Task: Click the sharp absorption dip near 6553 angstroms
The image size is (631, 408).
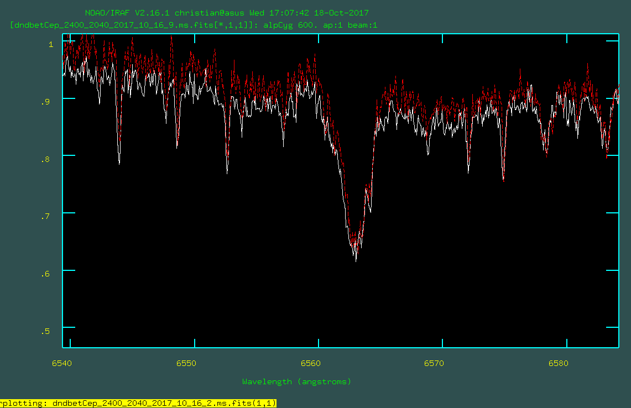Action: [227, 172]
